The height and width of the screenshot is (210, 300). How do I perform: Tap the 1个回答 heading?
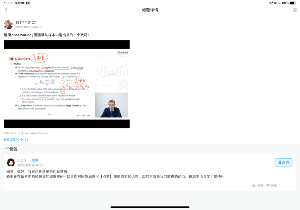click(11, 149)
